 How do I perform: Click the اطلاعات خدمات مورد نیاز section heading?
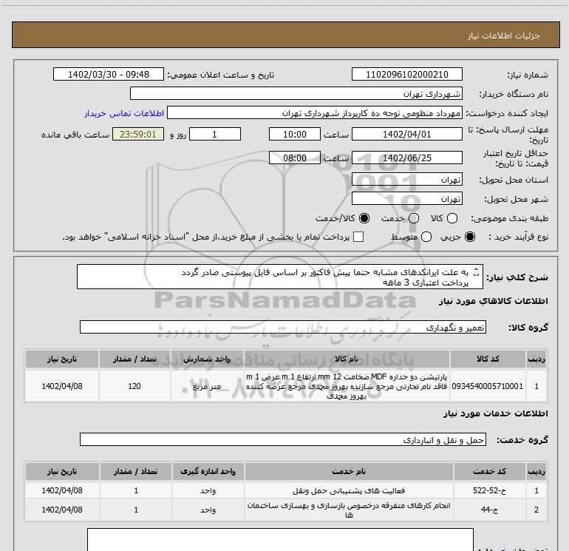[x=495, y=413]
